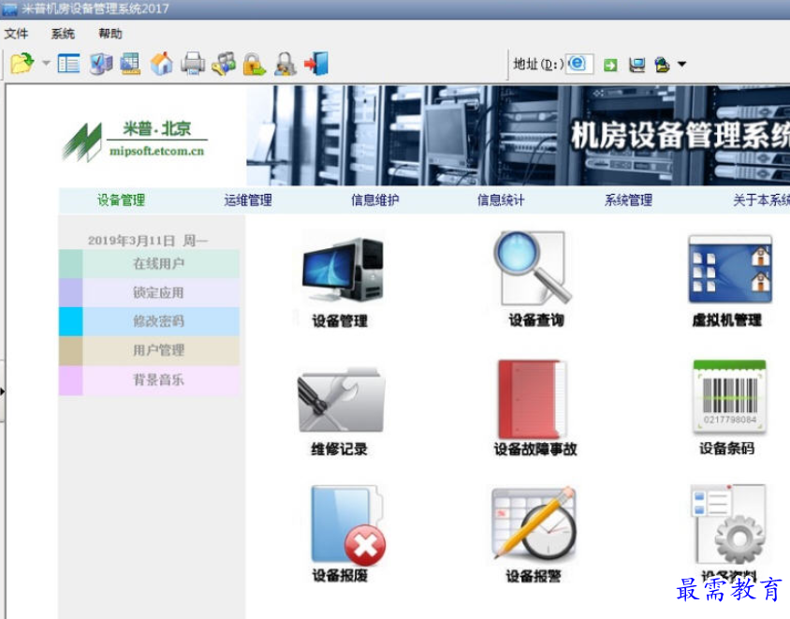790x619 pixels.
Task: Click the monitor icon next to go arrow
Action: pos(636,65)
